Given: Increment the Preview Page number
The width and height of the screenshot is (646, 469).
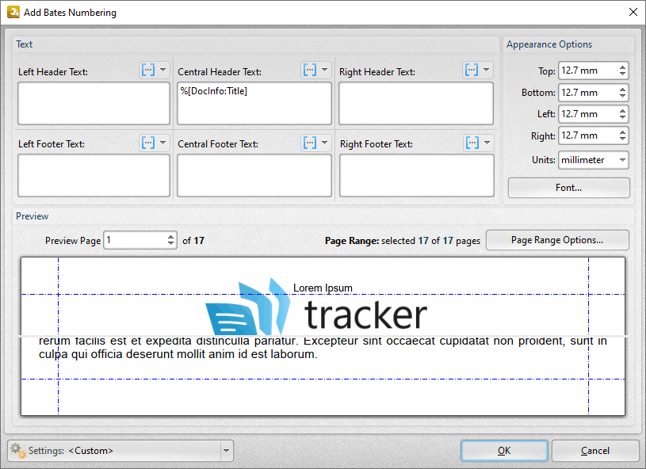Looking at the screenshot, I should [171, 236].
